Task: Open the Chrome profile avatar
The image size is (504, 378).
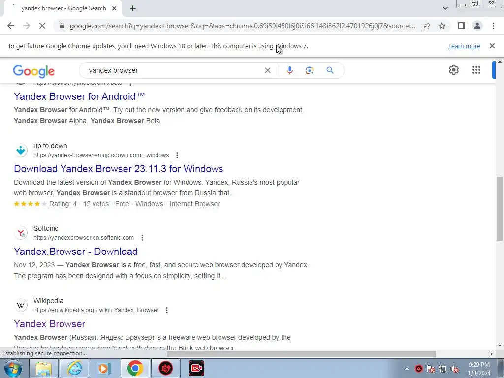Action: click(477, 26)
